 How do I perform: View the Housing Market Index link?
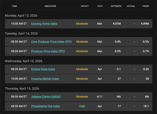click(x=45, y=79)
